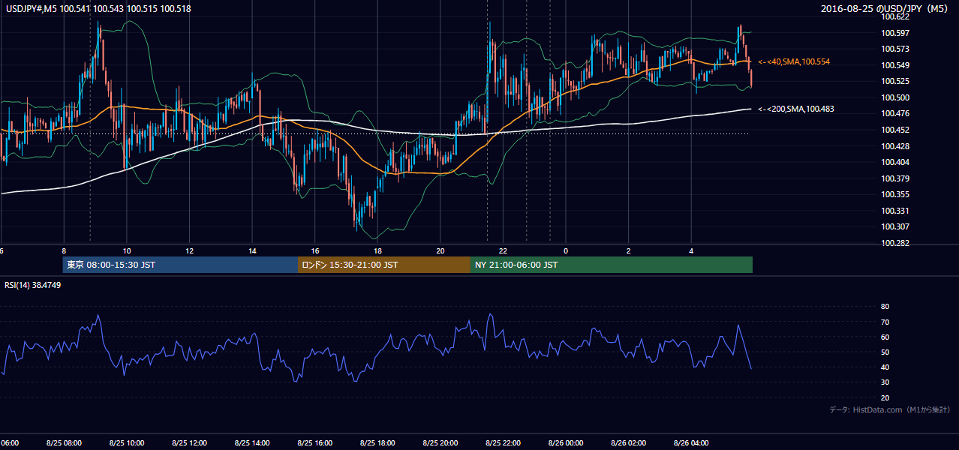Click price axis value 100.428
The image size is (959, 450).
(x=896, y=146)
